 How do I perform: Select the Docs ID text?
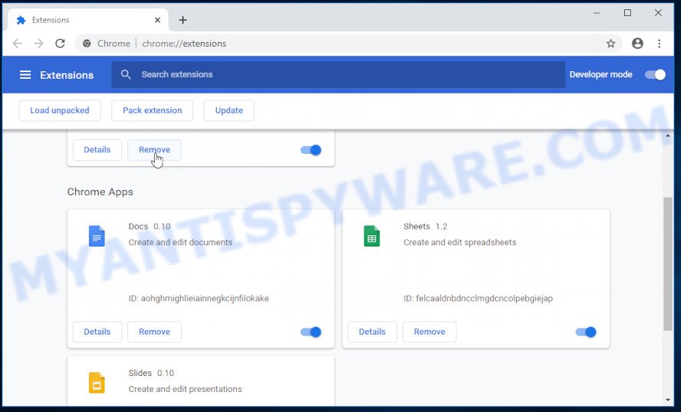[x=199, y=299]
